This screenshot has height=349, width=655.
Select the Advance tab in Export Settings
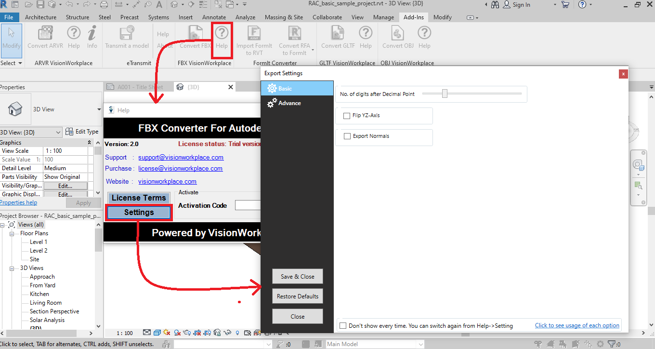(297, 103)
